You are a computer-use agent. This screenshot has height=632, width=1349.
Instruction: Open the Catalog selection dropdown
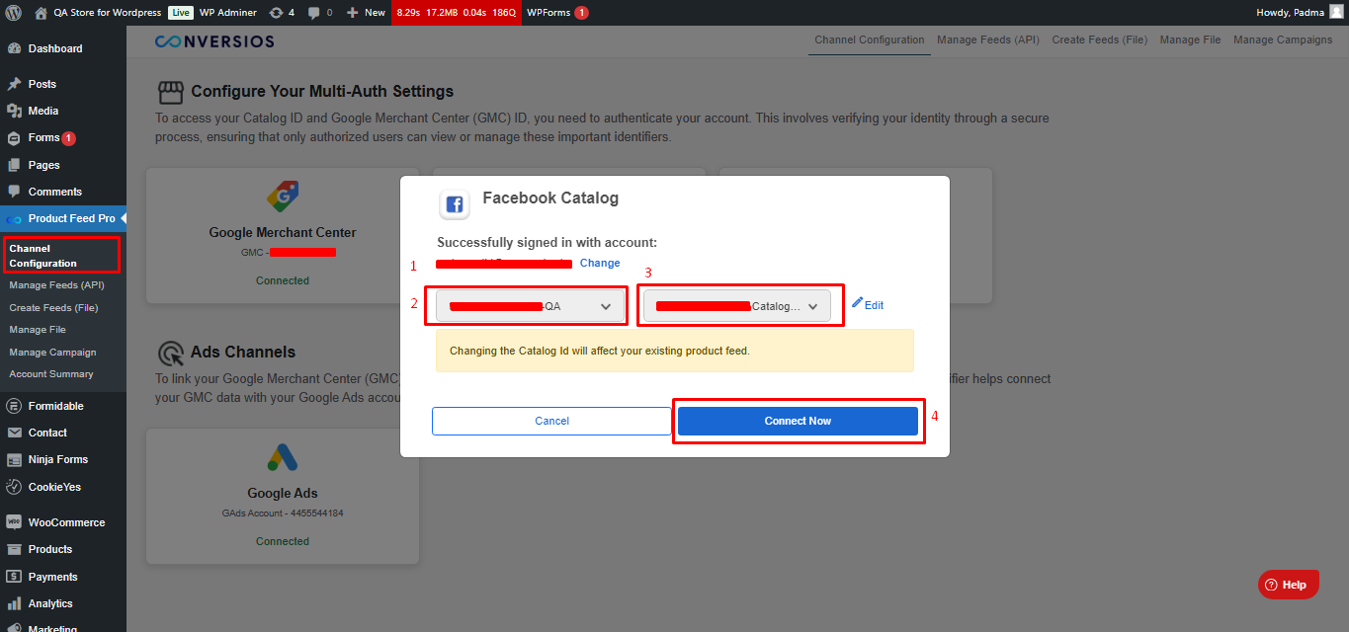[737, 306]
